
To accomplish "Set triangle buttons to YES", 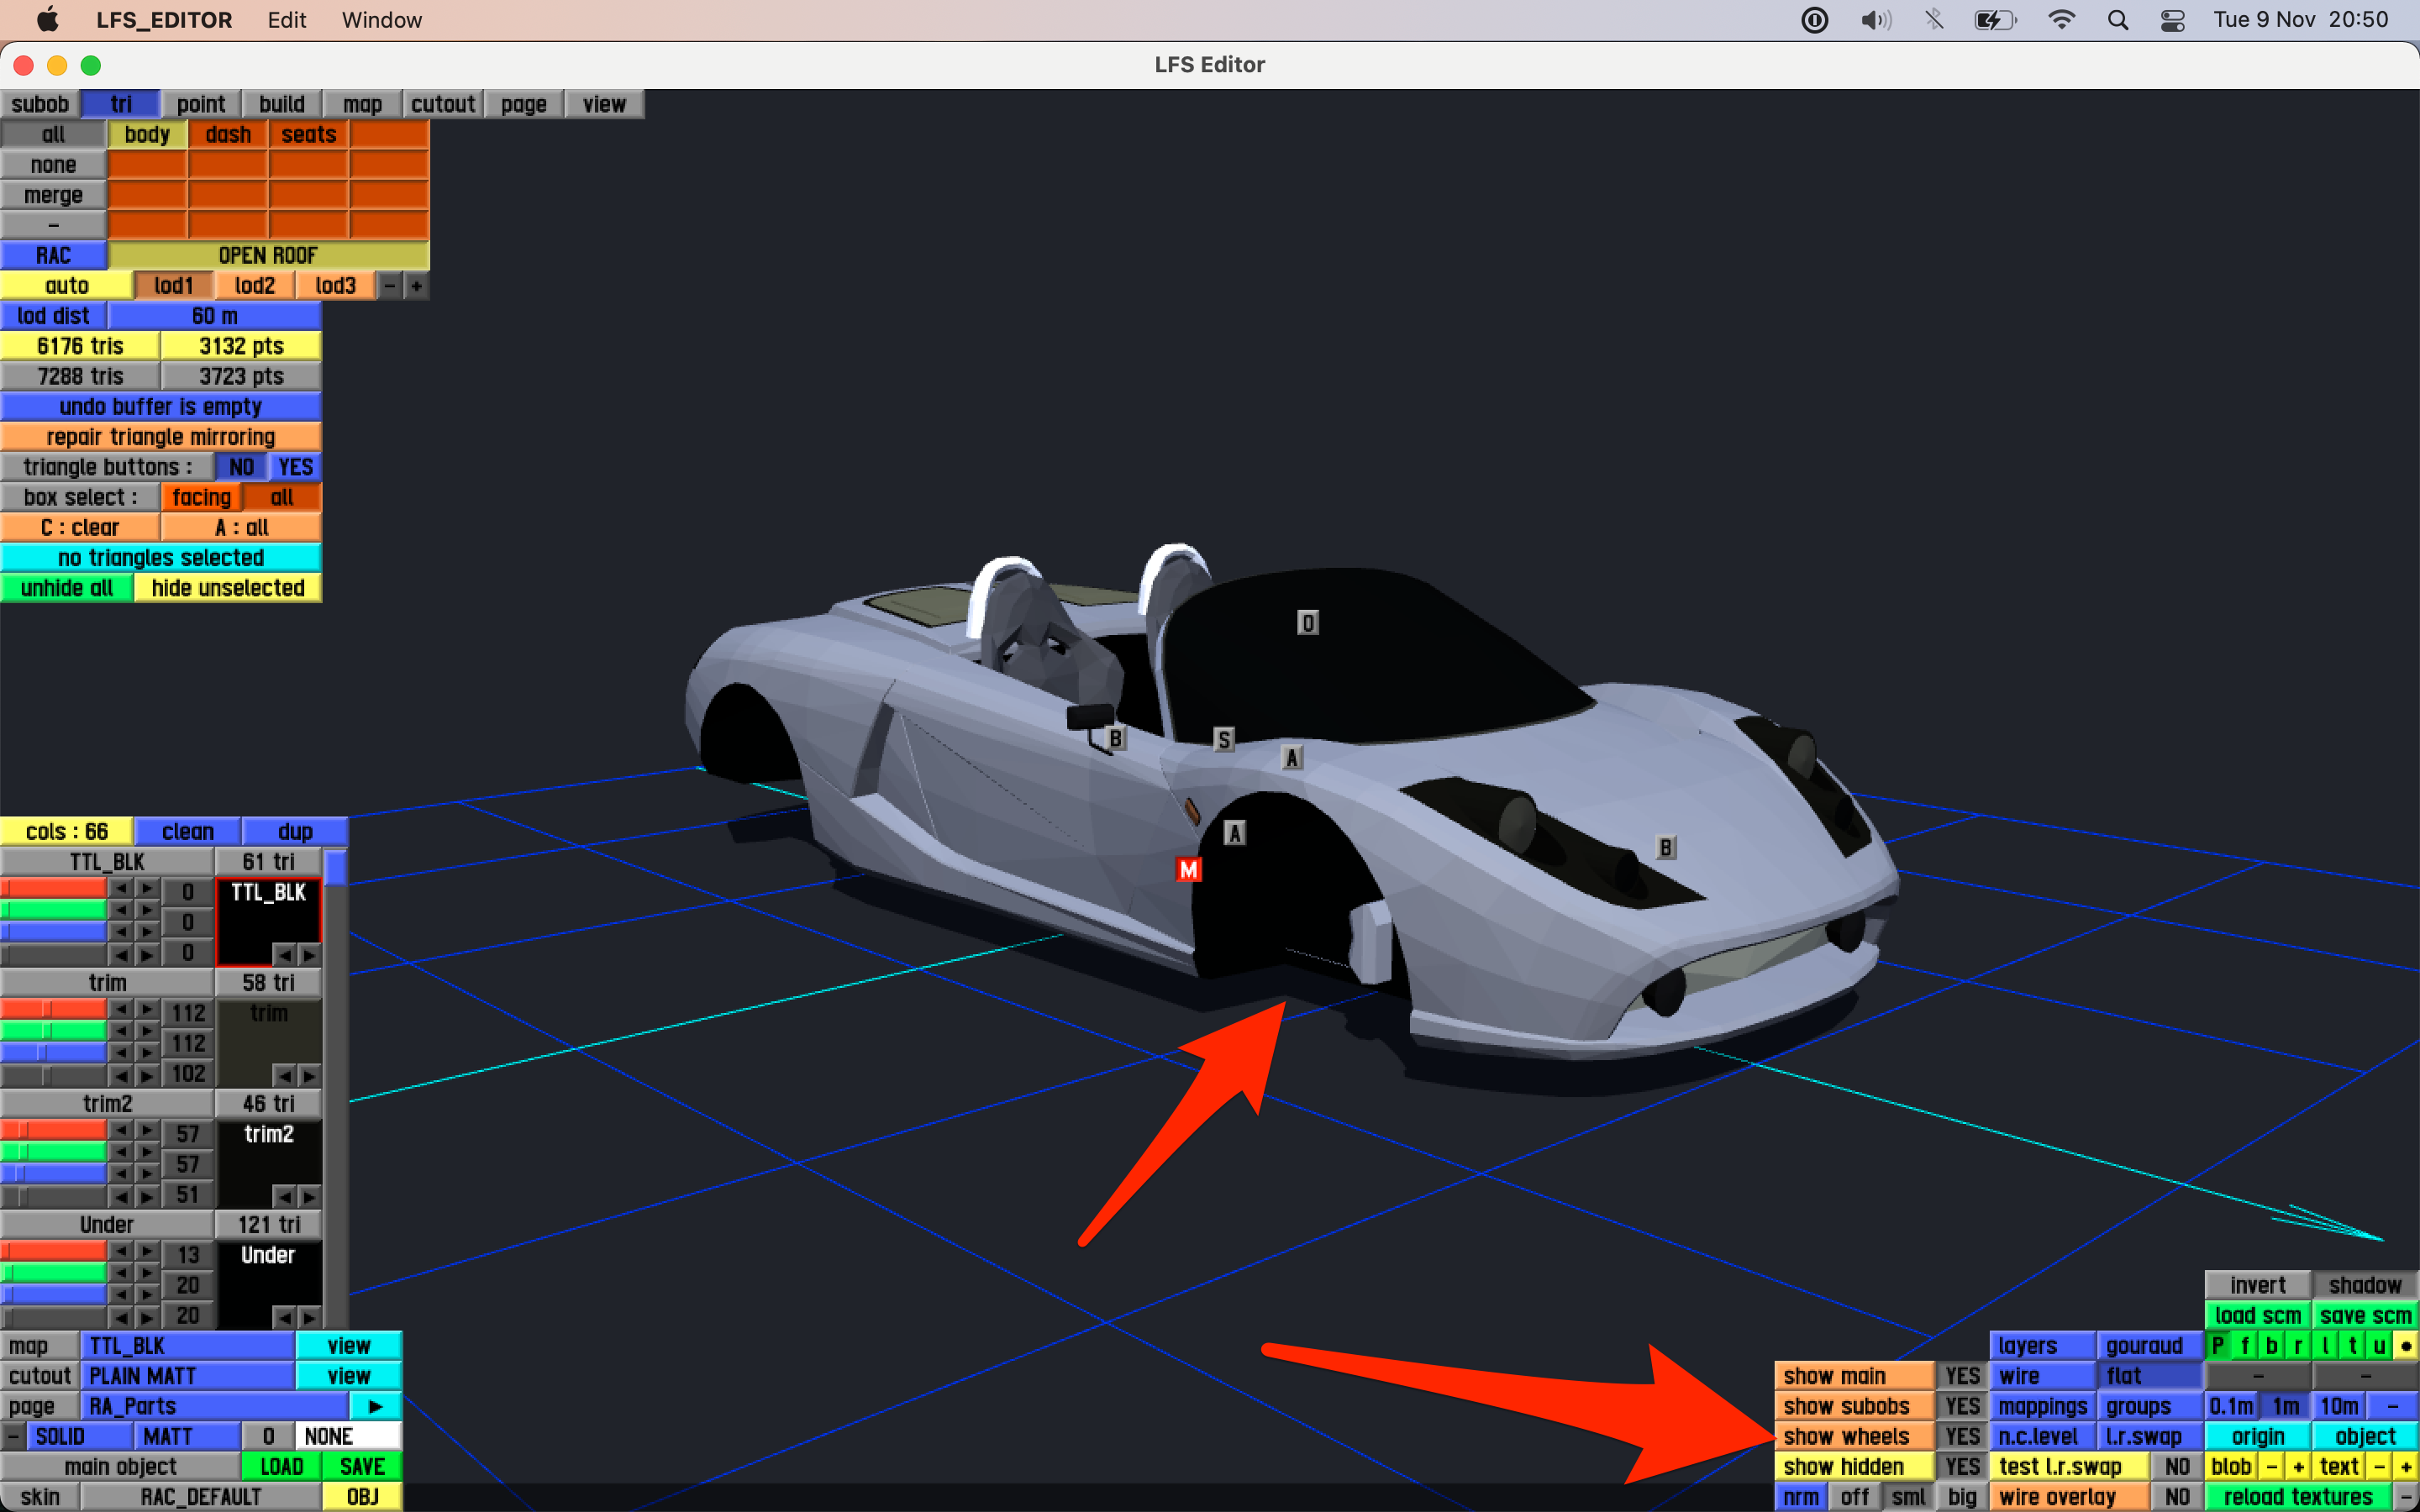I will (295, 467).
